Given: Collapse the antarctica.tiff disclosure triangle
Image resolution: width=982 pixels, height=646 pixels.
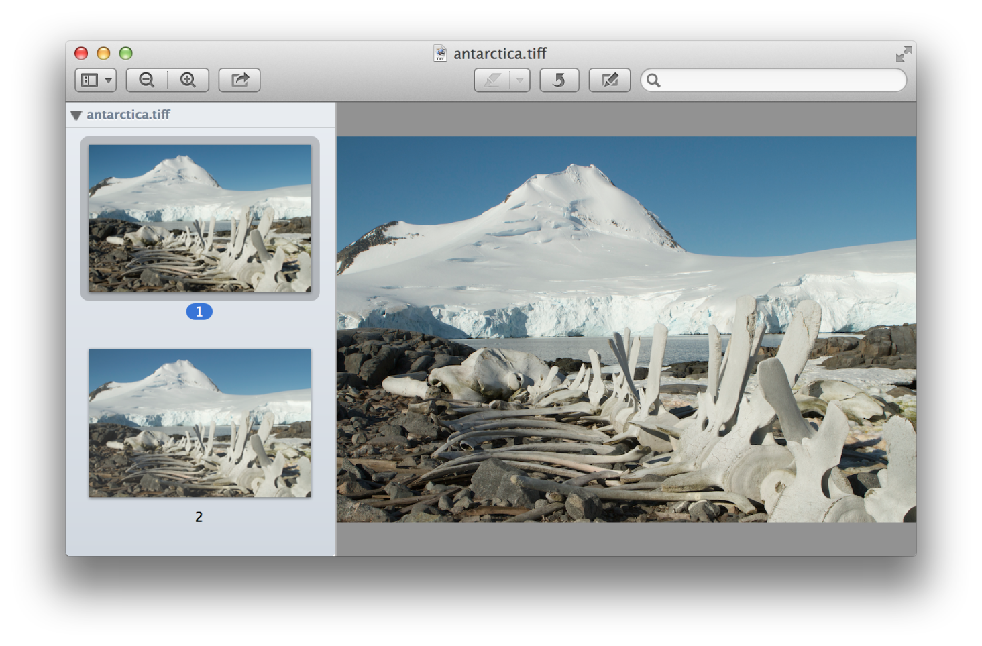Looking at the screenshot, I should [76, 115].
